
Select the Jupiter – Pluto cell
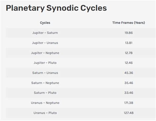(45, 63)
